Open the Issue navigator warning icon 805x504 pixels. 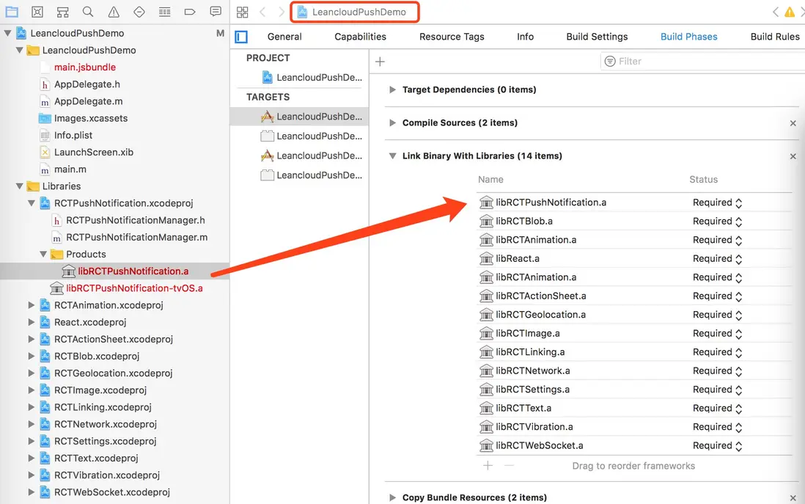click(x=114, y=11)
